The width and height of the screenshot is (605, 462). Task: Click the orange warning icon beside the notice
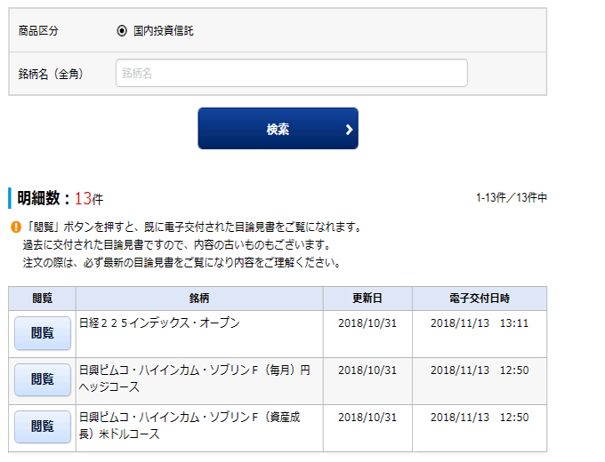(15, 227)
